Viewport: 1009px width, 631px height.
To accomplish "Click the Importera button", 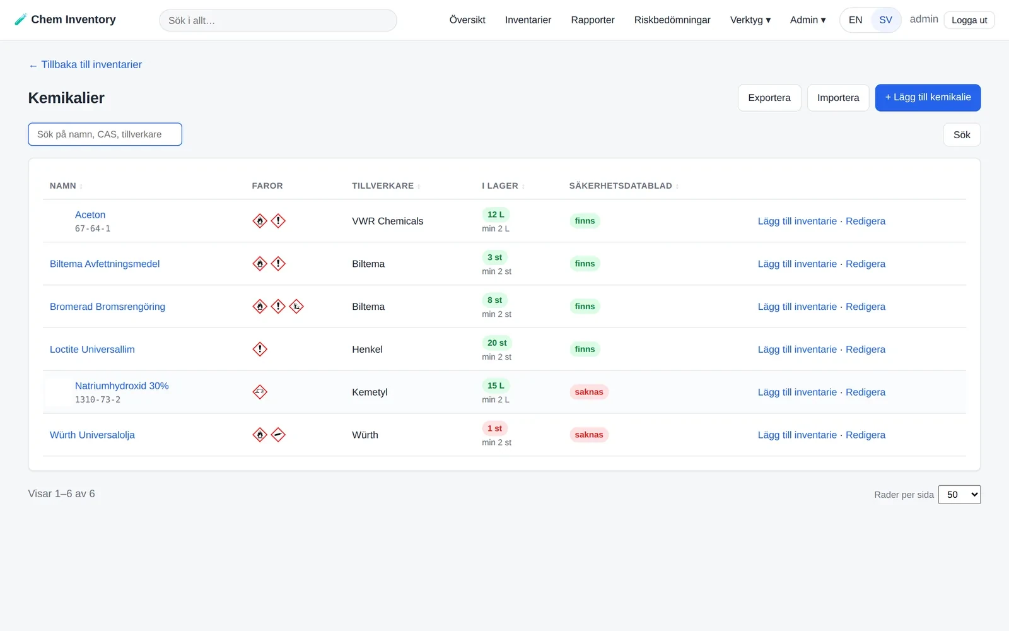I will (838, 98).
